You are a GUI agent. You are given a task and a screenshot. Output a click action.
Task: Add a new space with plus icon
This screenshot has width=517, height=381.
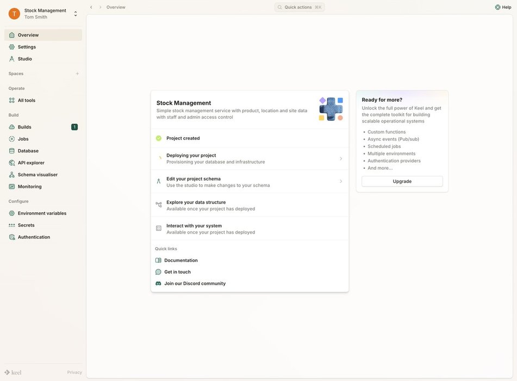pos(77,73)
